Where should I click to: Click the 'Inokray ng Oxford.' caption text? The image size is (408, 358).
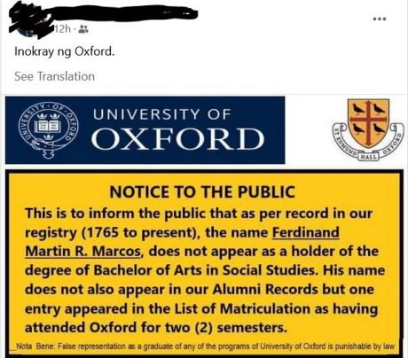tap(64, 51)
